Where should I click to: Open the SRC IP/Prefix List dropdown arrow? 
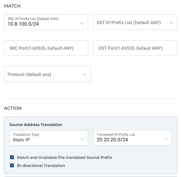click(82, 24)
